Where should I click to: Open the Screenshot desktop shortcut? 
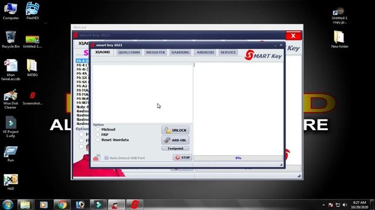click(33, 98)
